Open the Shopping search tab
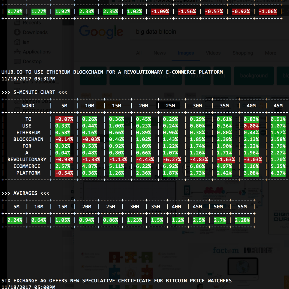Image resolution: width=289 pixels, height=289 pixels. tap(242, 53)
